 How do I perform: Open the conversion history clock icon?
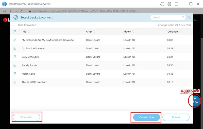click(162, 4)
